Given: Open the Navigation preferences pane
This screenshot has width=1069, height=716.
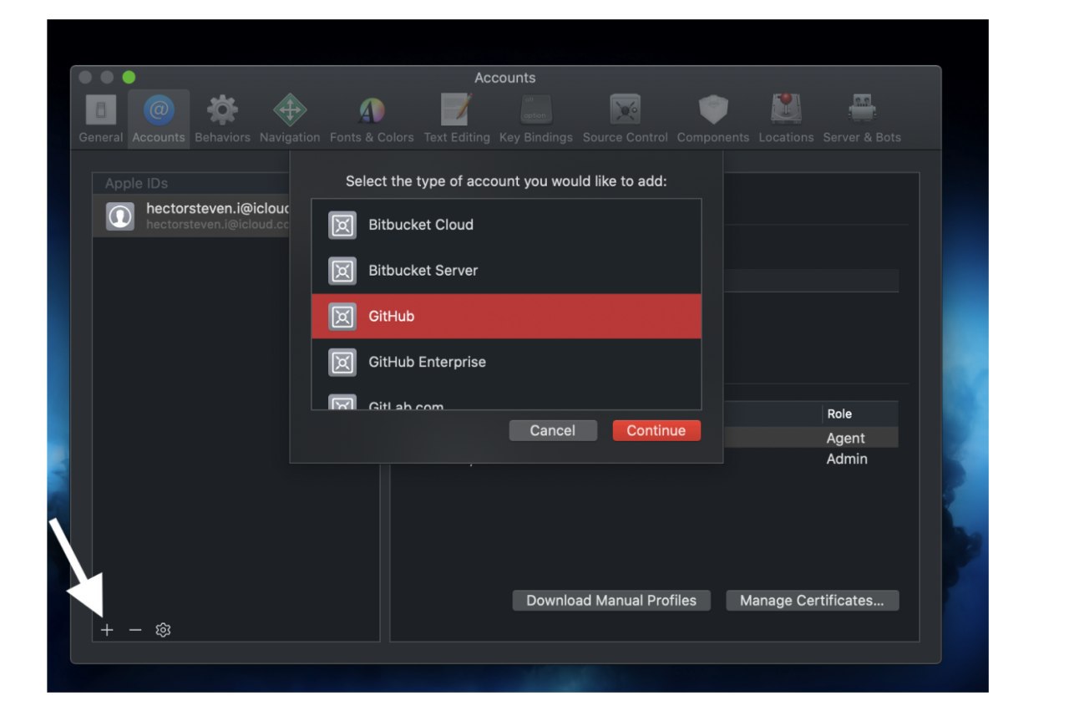Looking at the screenshot, I should [290, 119].
